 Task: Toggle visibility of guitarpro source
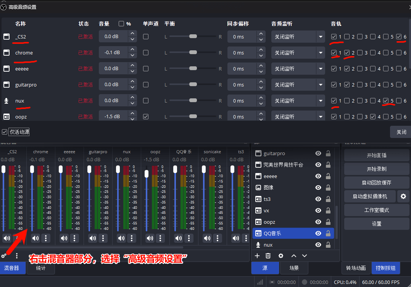(318, 154)
